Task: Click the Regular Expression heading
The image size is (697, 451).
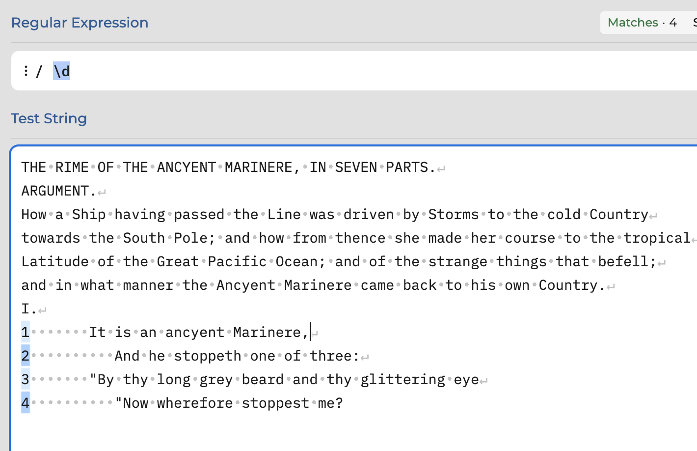Action: click(x=80, y=23)
